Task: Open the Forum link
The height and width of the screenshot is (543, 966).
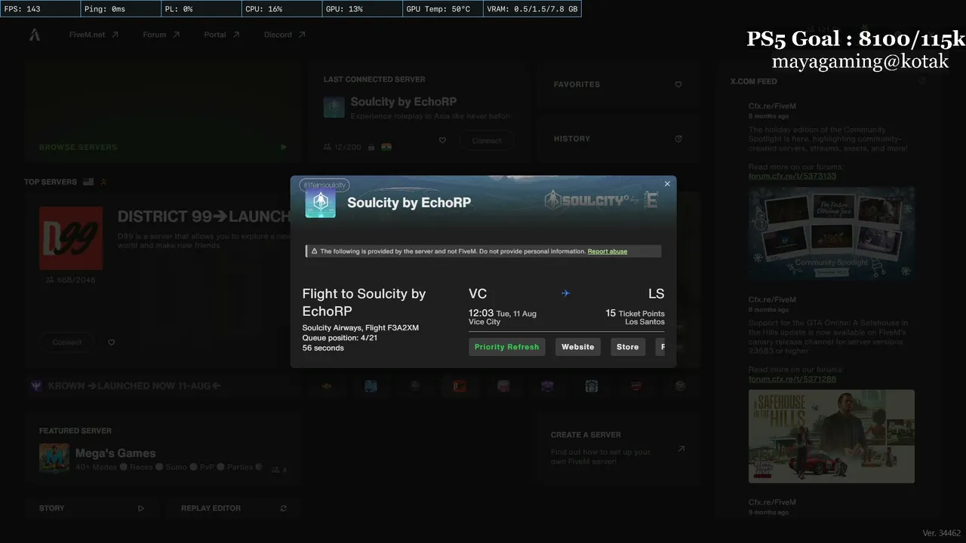Action: click(x=162, y=35)
